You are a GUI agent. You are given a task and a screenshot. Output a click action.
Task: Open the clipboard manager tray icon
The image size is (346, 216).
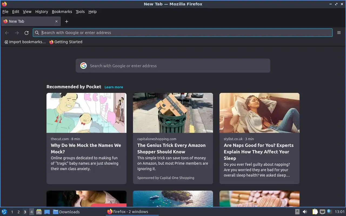click(x=315, y=212)
